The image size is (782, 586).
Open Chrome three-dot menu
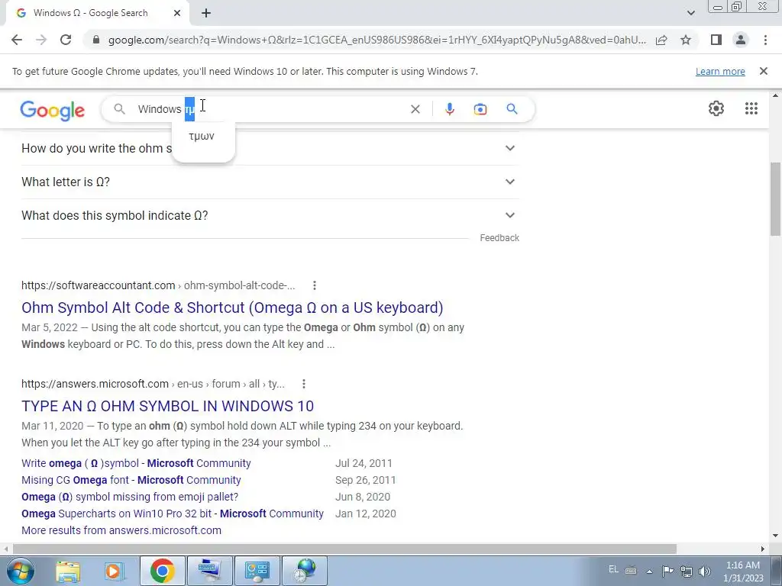765,40
